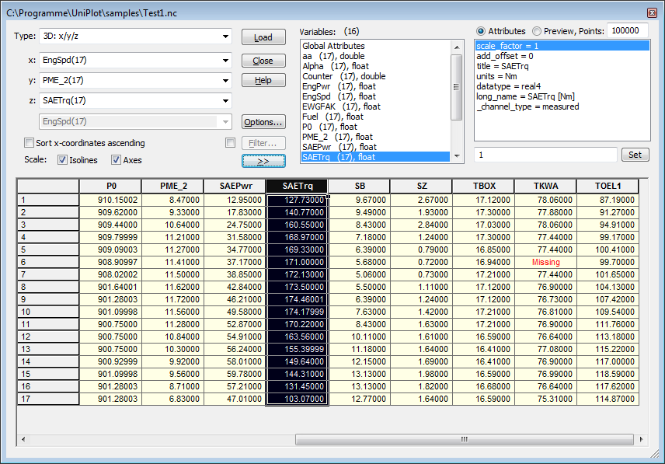Click the SZ column header
The height and width of the screenshot is (464, 665).
[422, 187]
